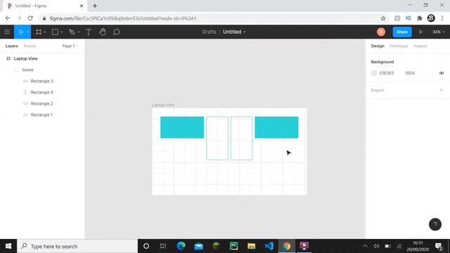
Task: Select the Comment tool
Action: click(x=116, y=32)
